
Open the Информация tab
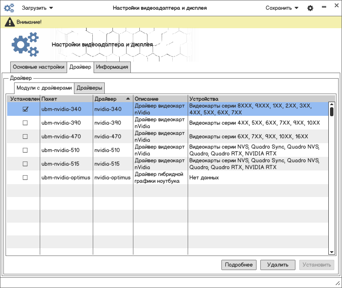point(112,67)
